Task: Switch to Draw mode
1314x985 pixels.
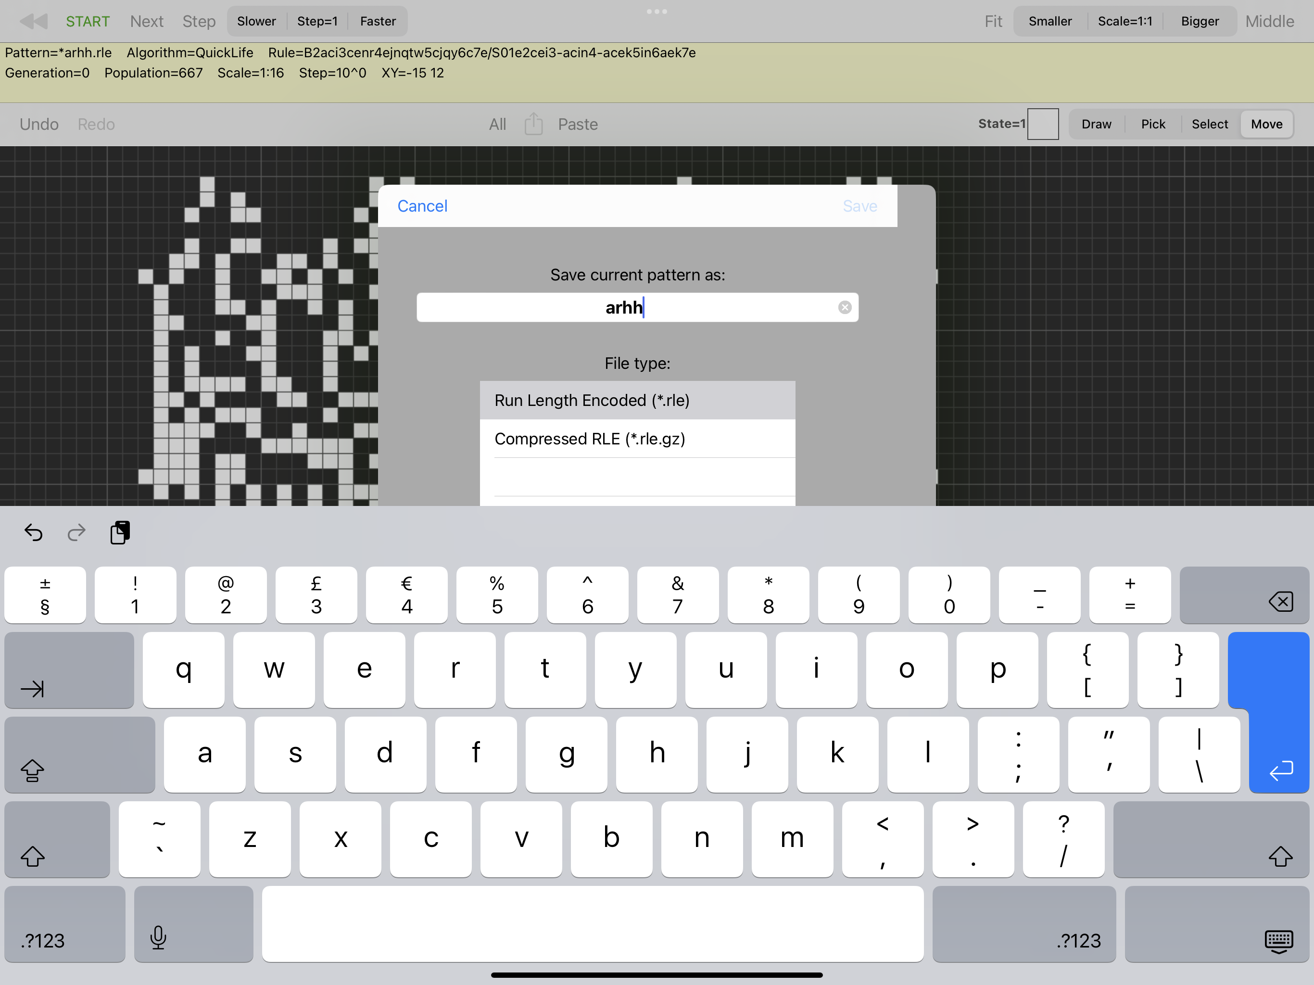Action: [1096, 124]
